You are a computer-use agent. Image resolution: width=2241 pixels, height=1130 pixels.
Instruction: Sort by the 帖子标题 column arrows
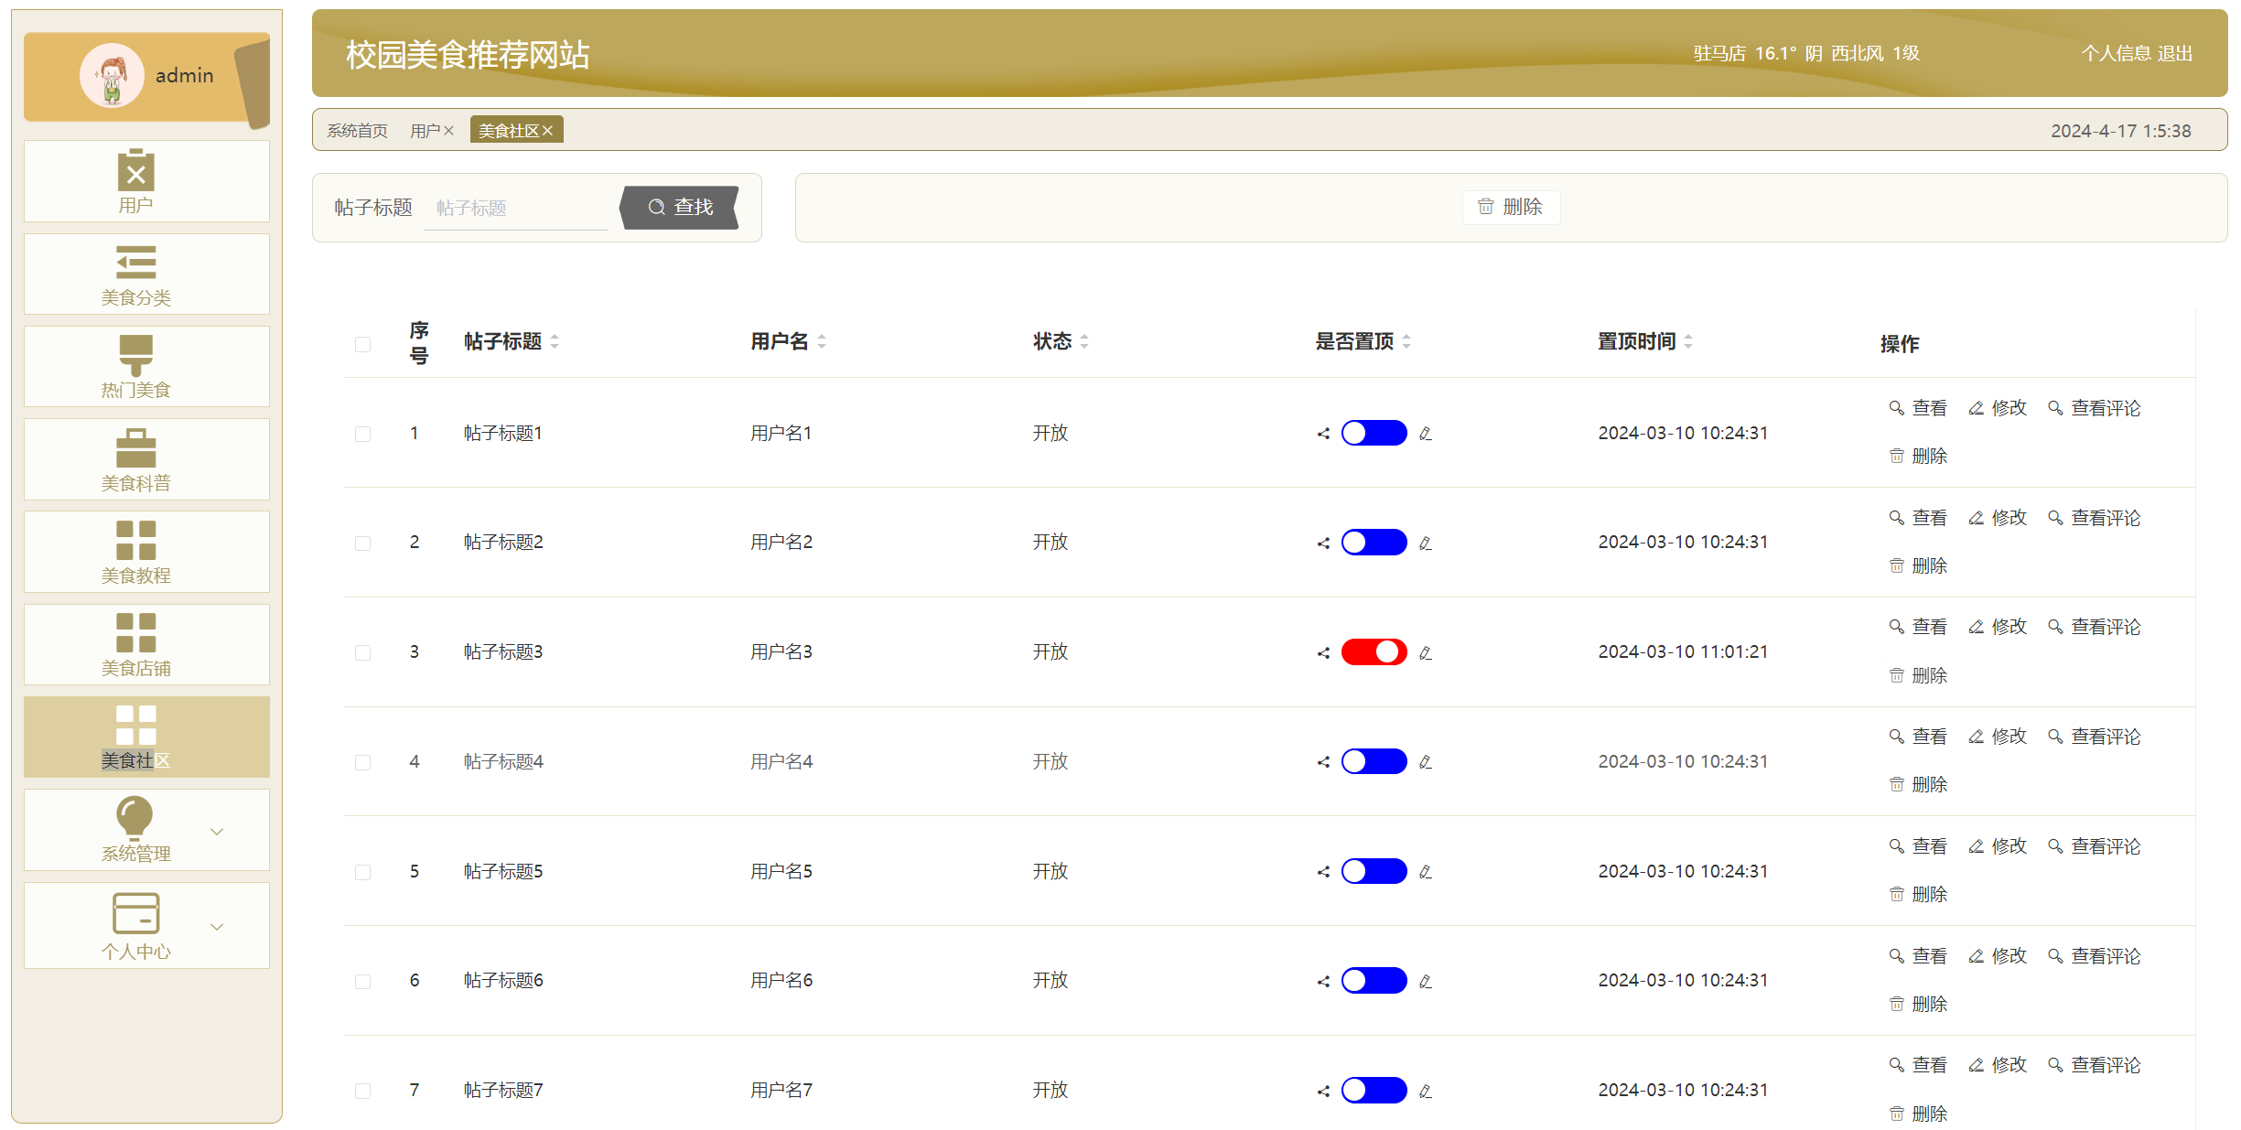coord(555,341)
